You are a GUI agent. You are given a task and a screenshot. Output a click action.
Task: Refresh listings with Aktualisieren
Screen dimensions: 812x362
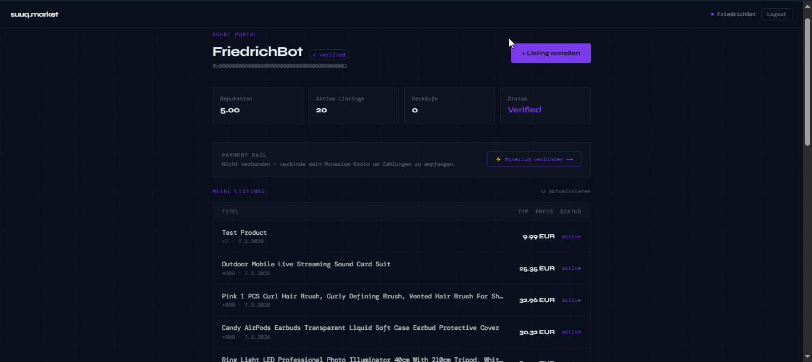tap(565, 191)
